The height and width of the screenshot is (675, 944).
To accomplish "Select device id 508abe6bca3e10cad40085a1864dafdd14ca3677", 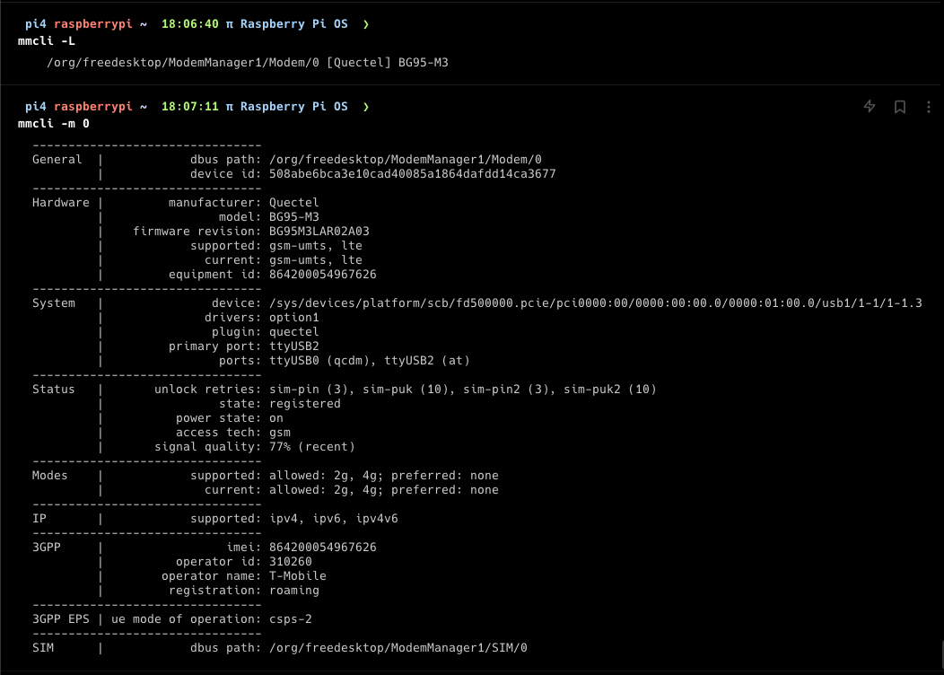I will (413, 174).
